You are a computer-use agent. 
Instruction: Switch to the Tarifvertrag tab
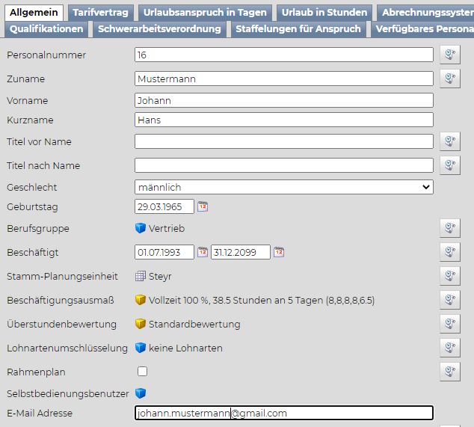click(100, 12)
